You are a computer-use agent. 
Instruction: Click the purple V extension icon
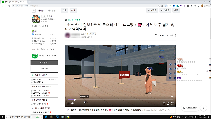(x=181, y=6)
